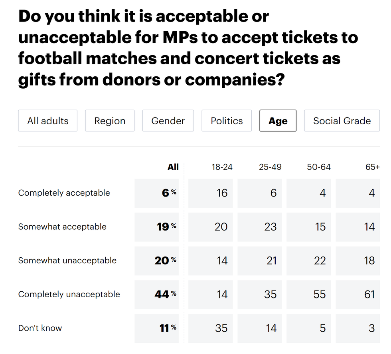
Task: Switch to the Social Grade breakdown
Action: click(x=342, y=120)
